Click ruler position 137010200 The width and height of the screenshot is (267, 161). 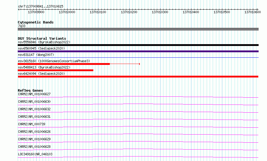pos(129,12)
